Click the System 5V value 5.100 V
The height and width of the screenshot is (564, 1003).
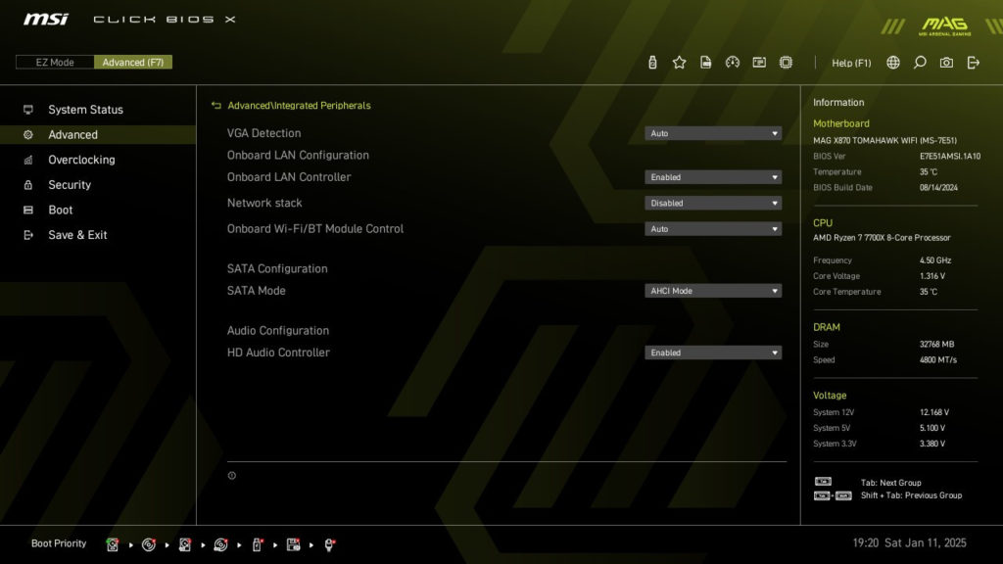[x=932, y=428]
